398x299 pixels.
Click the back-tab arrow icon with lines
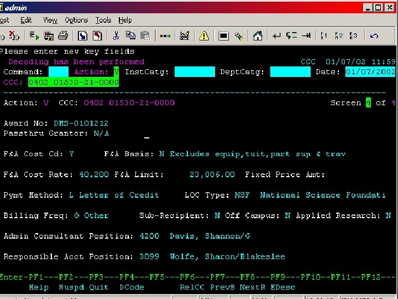291,35
